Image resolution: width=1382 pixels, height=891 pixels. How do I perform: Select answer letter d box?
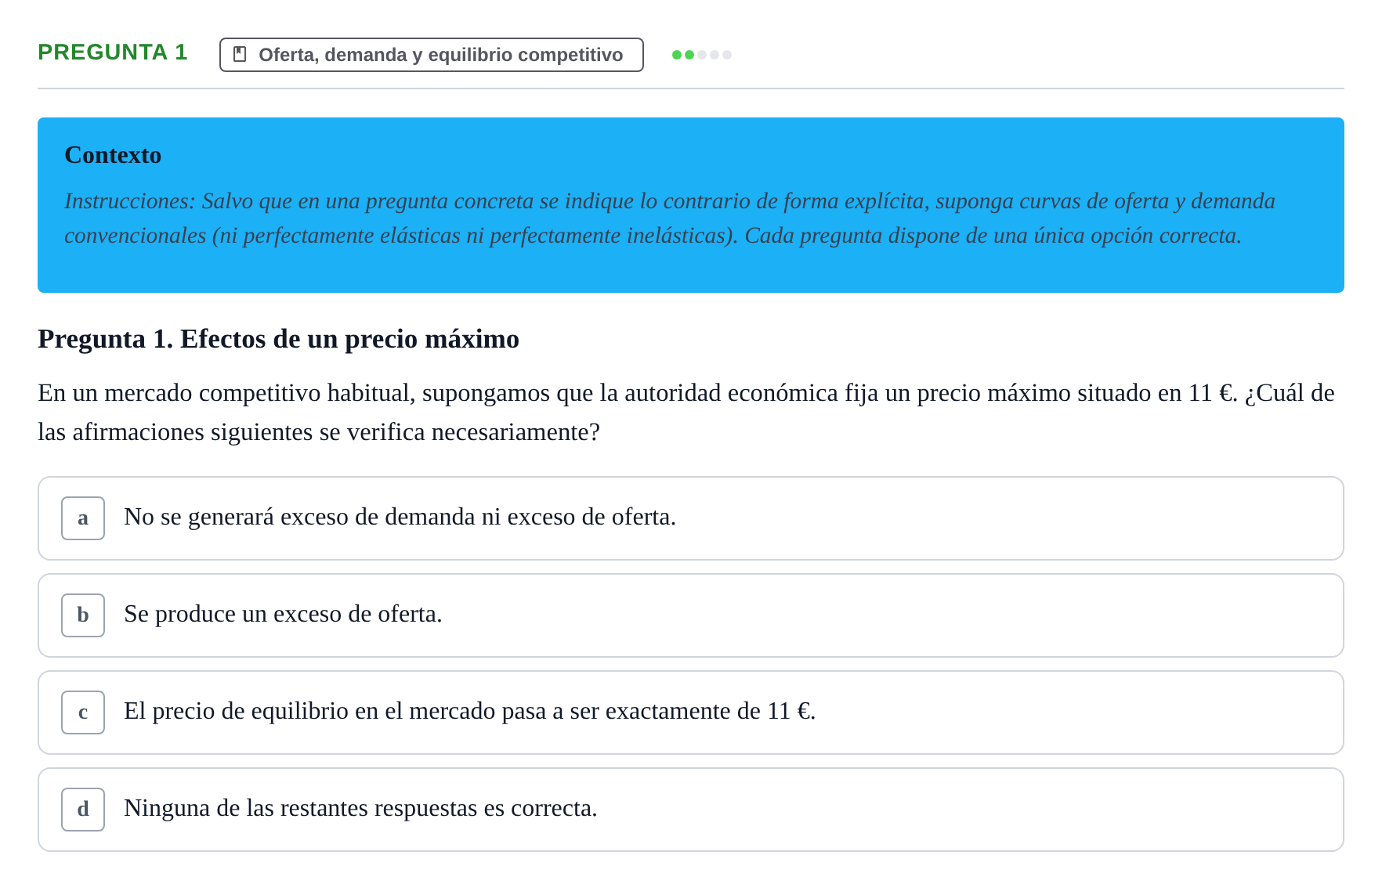pyautogui.click(x=83, y=810)
